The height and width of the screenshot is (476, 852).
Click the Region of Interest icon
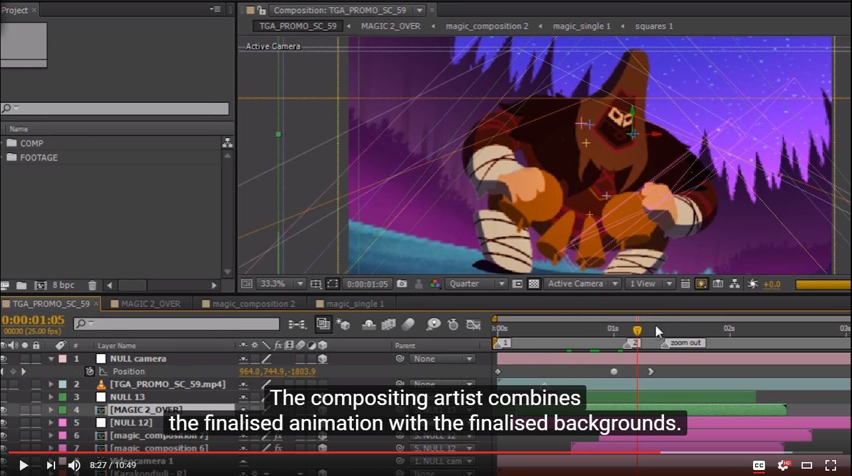pos(518,284)
